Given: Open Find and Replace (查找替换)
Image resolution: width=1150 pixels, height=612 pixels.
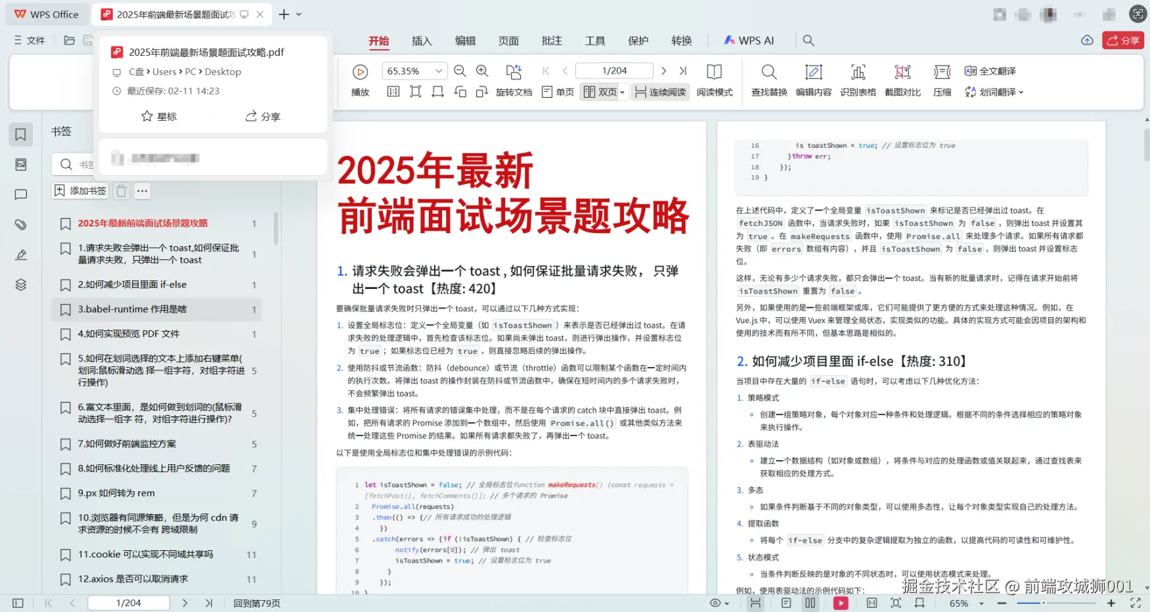Looking at the screenshot, I should pyautogui.click(x=769, y=80).
